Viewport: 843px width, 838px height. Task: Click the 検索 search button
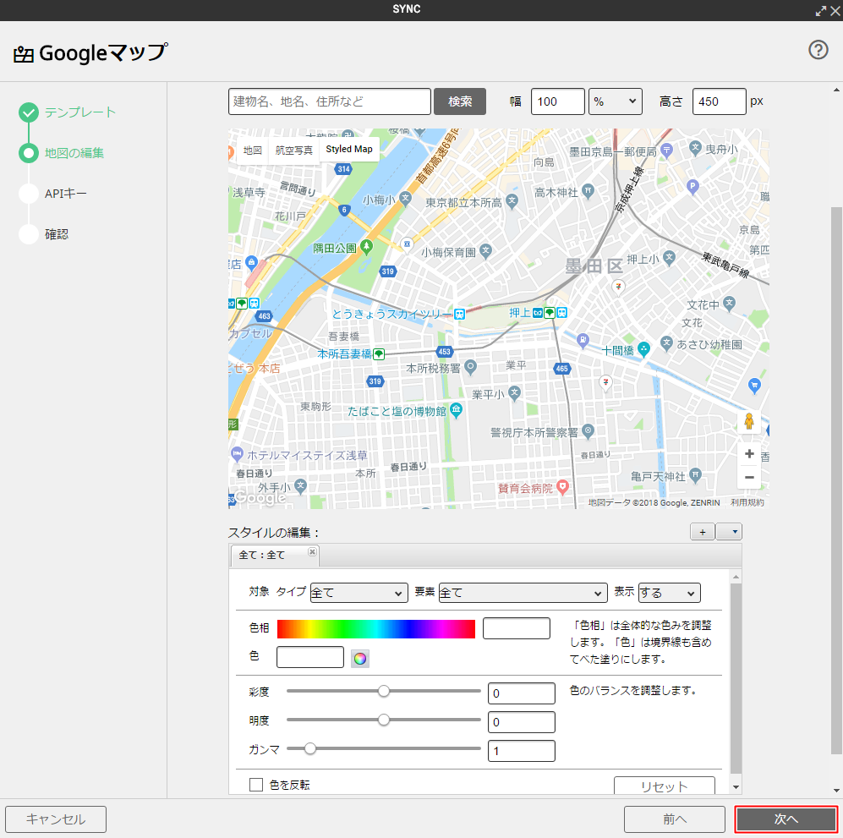pos(460,101)
